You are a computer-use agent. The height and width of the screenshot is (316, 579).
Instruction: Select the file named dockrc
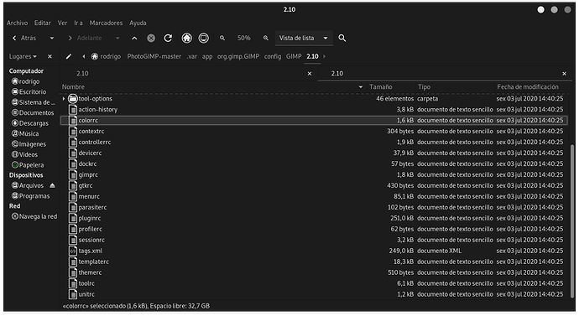click(x=87, y=163)
